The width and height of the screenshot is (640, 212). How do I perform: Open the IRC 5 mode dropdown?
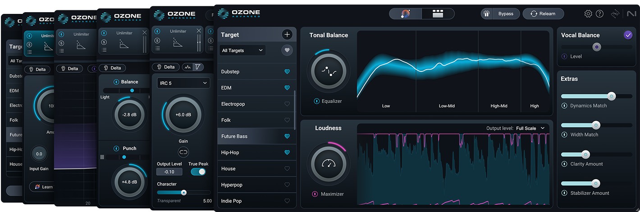183,83
